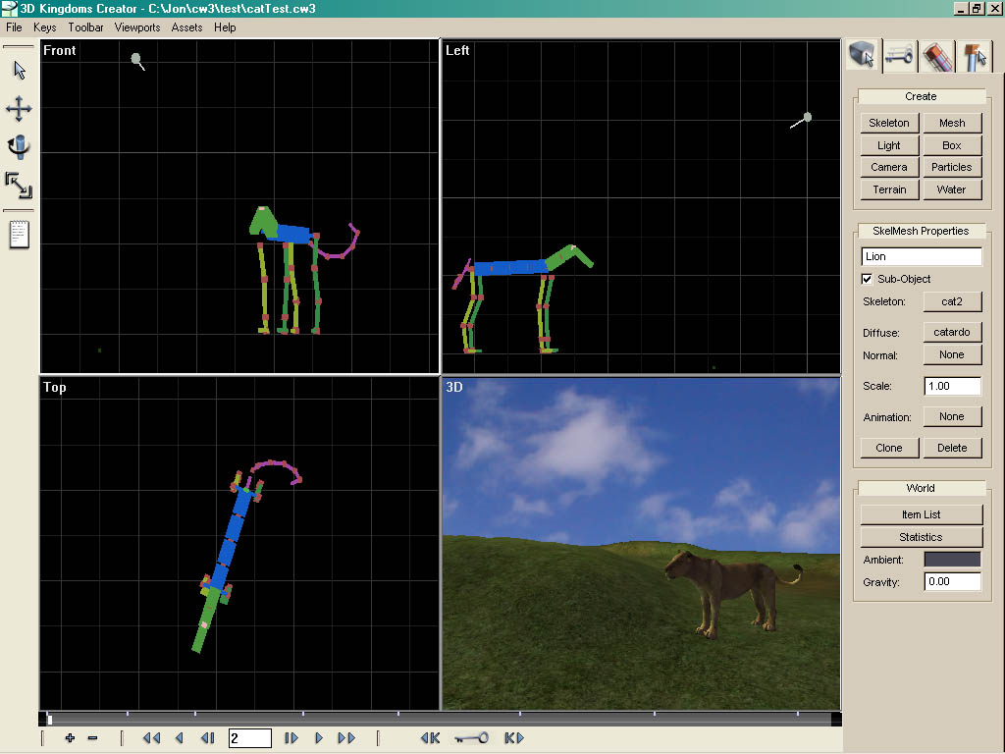Open the notepad icon in left toolbar

coord(19,235)
